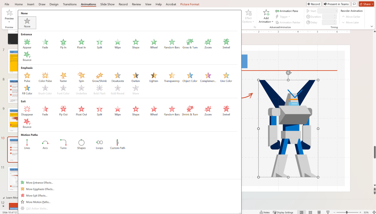Pick the Loops motion path
Screen dimensions: 376x214
click(x=99, y=144)
